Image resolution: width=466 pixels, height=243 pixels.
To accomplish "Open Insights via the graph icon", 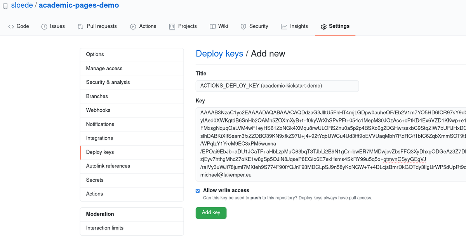I will pyautogui.click(x=284, y=26).
